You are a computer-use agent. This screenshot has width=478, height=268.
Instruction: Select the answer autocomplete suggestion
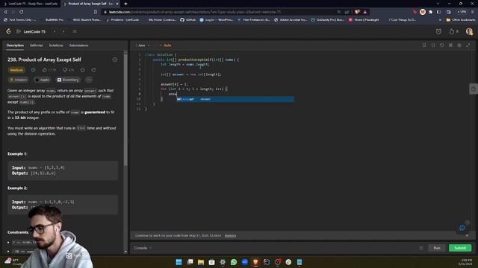235,99
